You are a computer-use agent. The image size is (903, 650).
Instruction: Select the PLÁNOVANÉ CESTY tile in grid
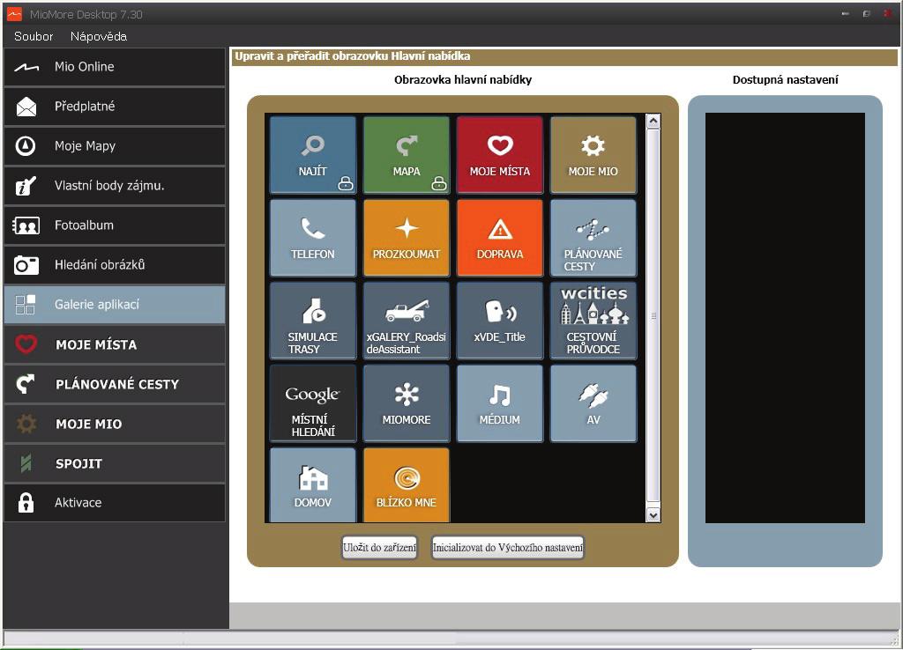pyautogui.click(x=593, y=238)
